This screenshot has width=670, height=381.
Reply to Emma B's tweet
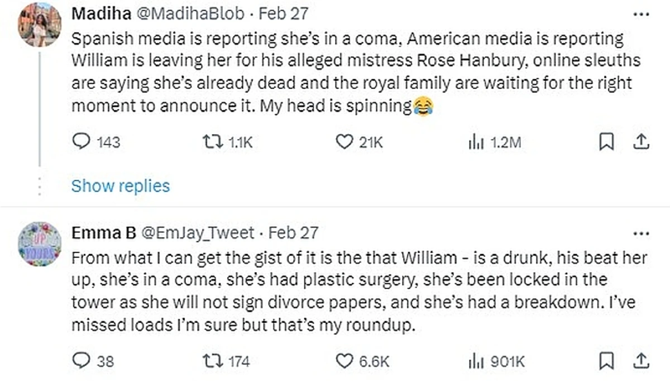point(82,361)
